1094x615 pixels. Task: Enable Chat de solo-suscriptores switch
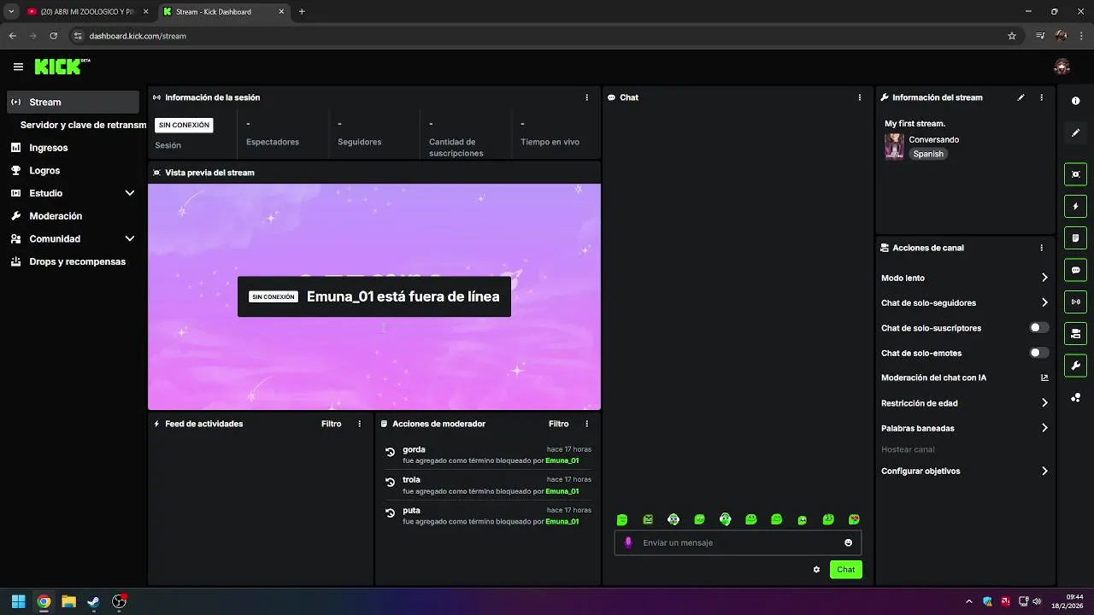1039,328
